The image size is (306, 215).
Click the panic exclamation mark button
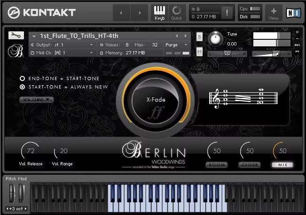[x=227, y=13]
